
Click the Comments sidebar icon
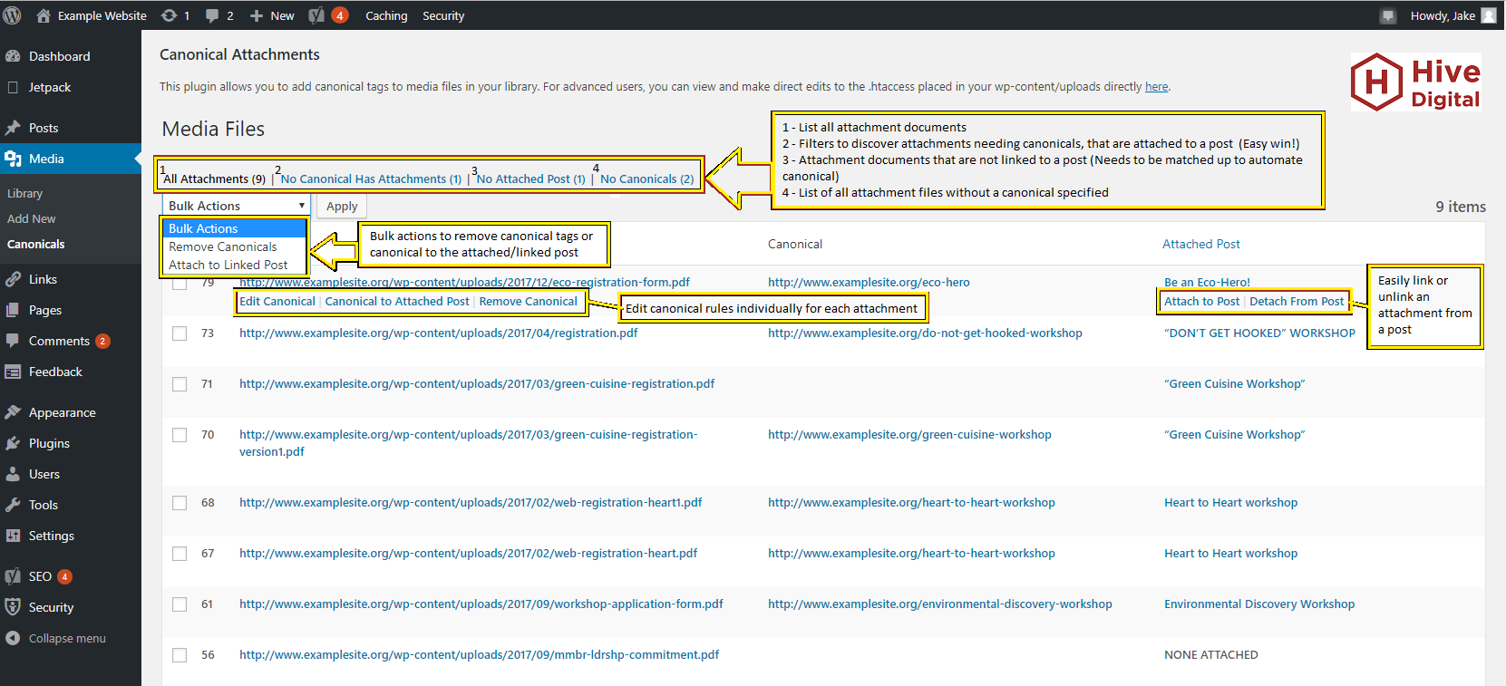[x=13, y=341]
